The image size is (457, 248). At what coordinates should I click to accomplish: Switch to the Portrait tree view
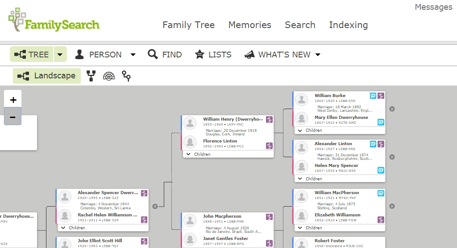pyautogui.click(x=91, y=76)
